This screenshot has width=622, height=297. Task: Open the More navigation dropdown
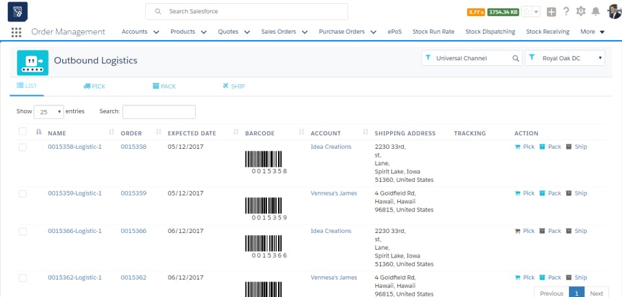[x=593, y=32]
